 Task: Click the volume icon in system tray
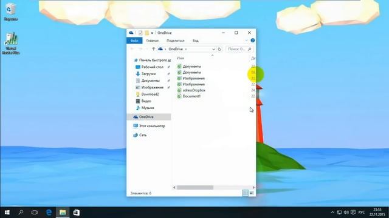click(346, 213)
